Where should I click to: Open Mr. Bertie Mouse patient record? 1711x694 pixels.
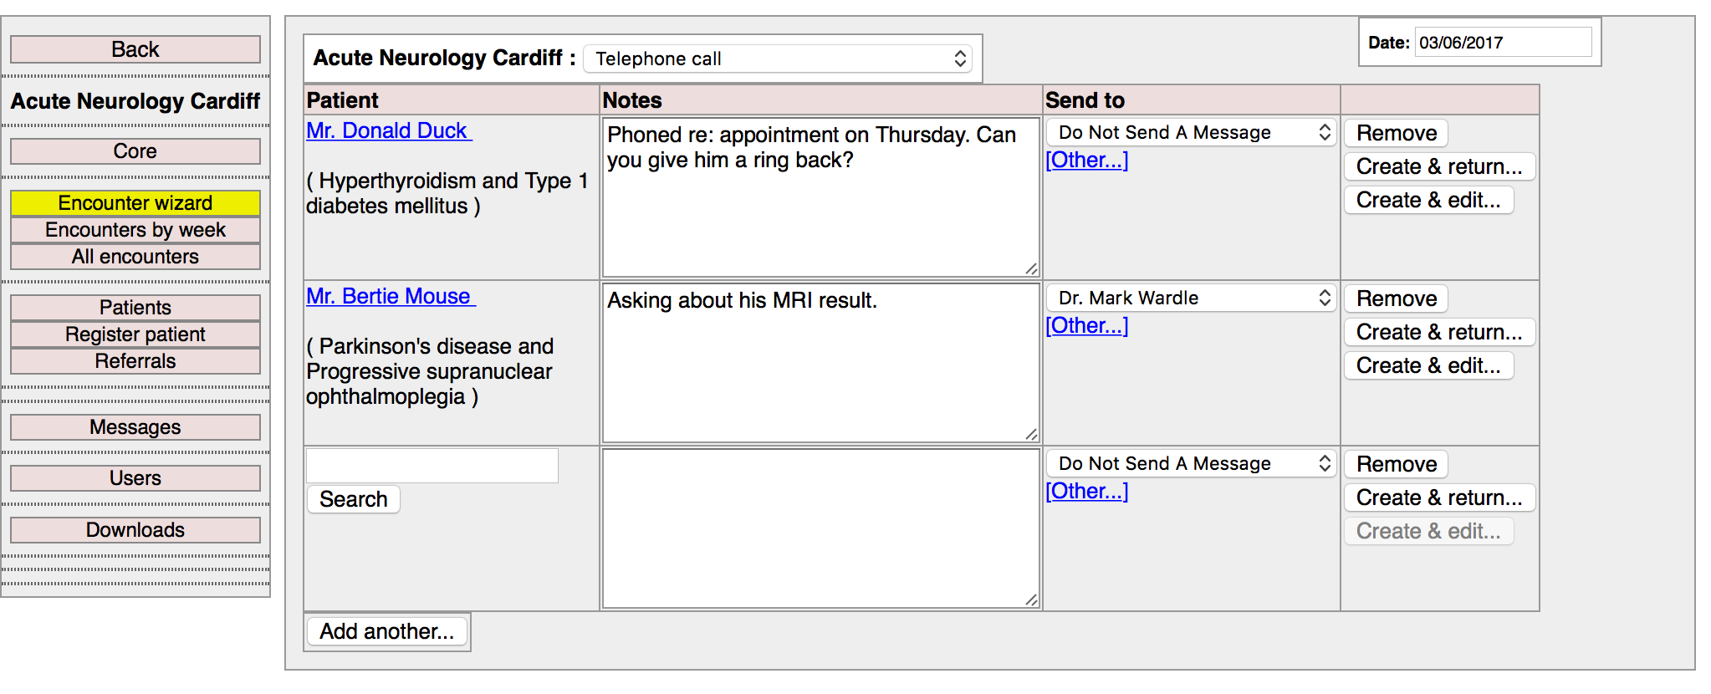[390, 296]
